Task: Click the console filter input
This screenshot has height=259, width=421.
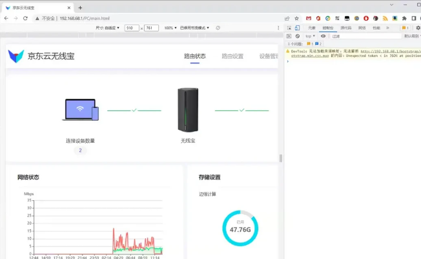Action: 366,36
